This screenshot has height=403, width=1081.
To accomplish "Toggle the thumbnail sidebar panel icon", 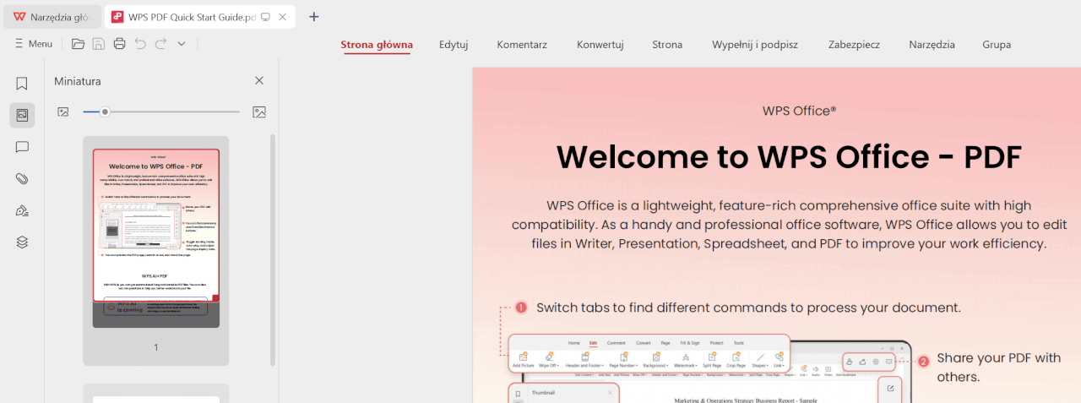I will pos(22,115).
